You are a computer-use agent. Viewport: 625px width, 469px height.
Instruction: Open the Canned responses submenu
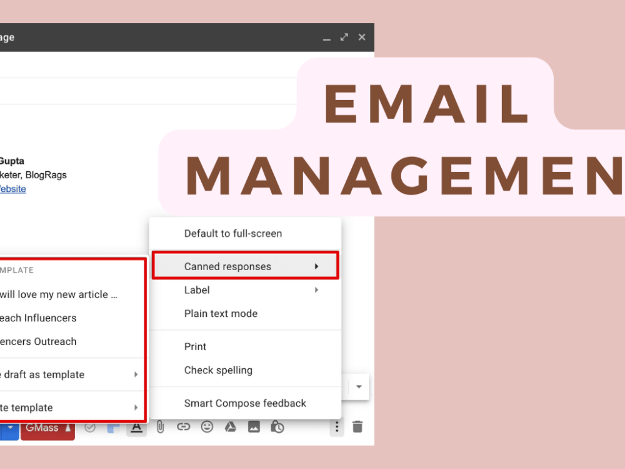246,266
